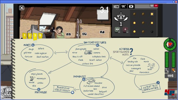Viewport: 178px width, 100px height.
Task: Select the top-middle camera dot
Action: click(143, 14)
